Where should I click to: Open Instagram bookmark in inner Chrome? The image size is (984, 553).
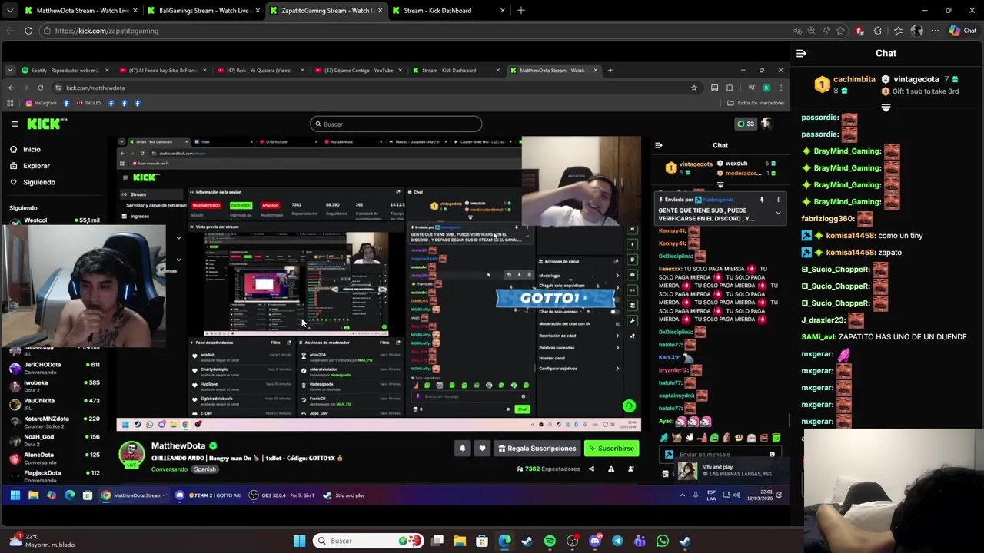(x=41, y=103)
